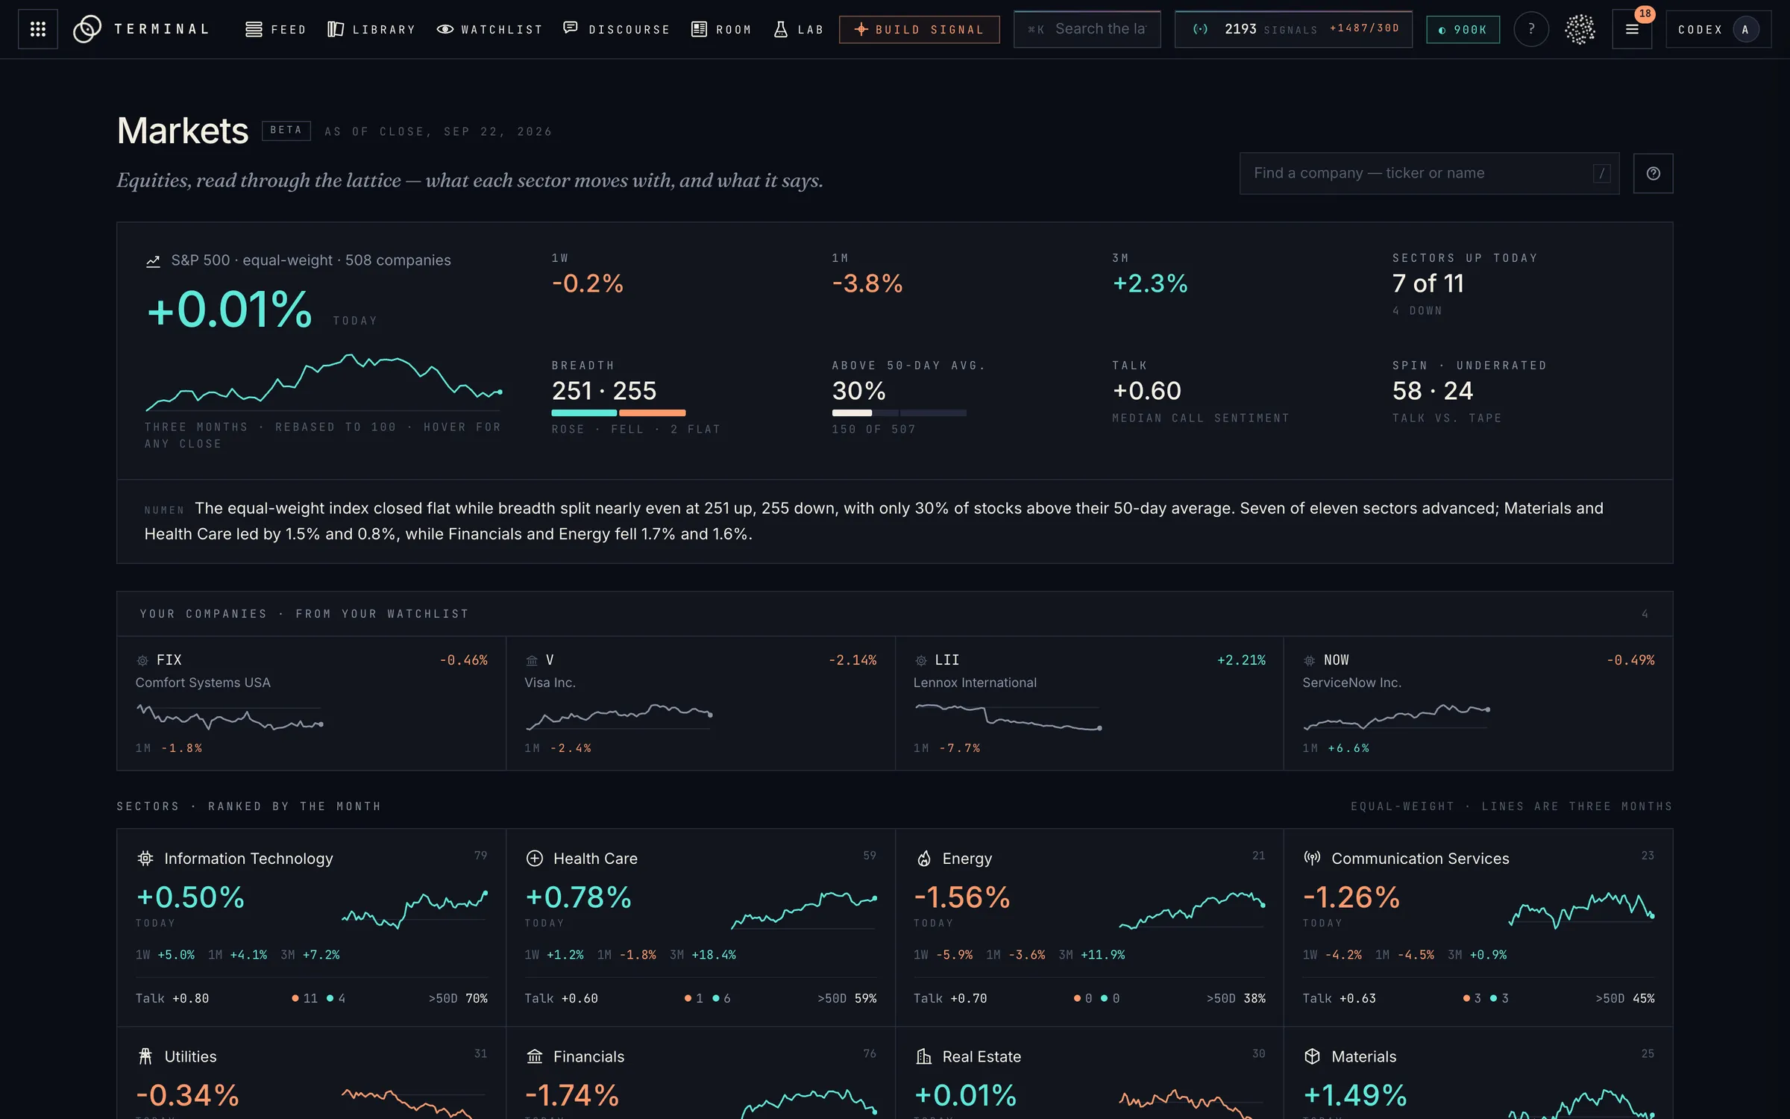
Task: Click the Health Care plus-circle icon
Action: click(x=534, y=858)
